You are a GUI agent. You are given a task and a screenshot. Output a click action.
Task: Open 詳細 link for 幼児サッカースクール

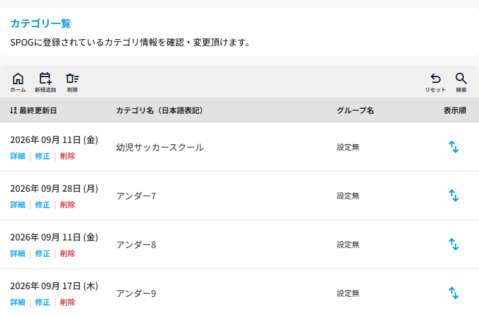click(18, 156)
